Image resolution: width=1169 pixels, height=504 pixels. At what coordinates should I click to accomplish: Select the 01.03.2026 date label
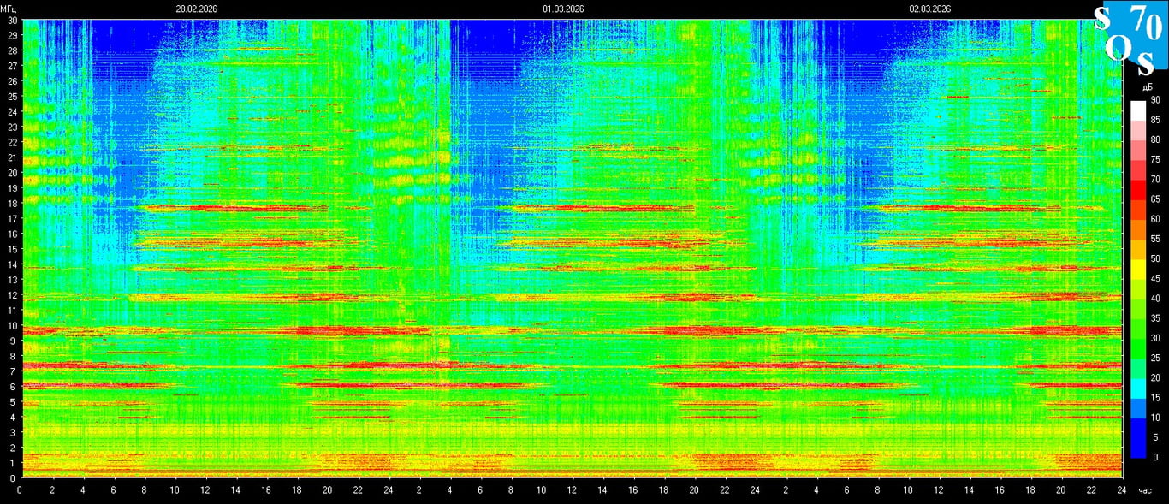[x=563, y=9]
